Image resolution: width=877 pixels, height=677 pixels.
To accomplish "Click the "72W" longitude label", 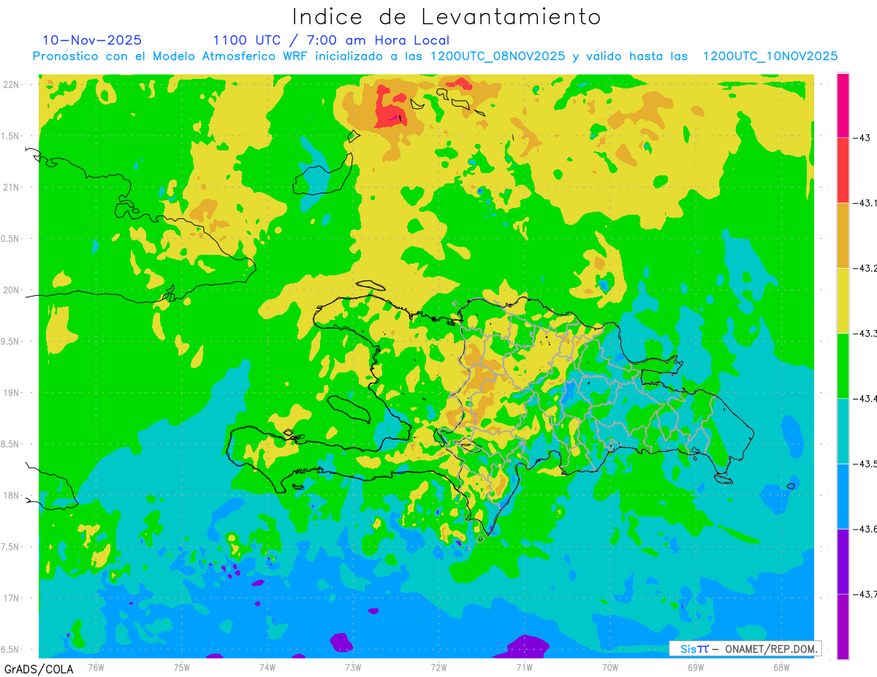I will (x=438, y=667).
